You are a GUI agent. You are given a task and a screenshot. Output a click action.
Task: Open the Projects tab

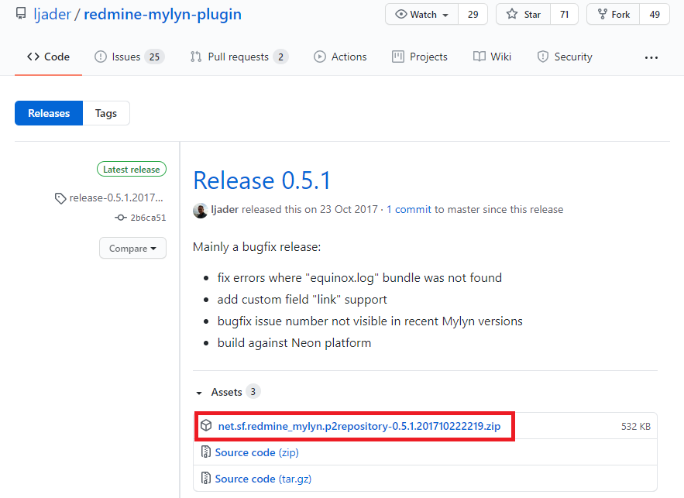[420, 57]
